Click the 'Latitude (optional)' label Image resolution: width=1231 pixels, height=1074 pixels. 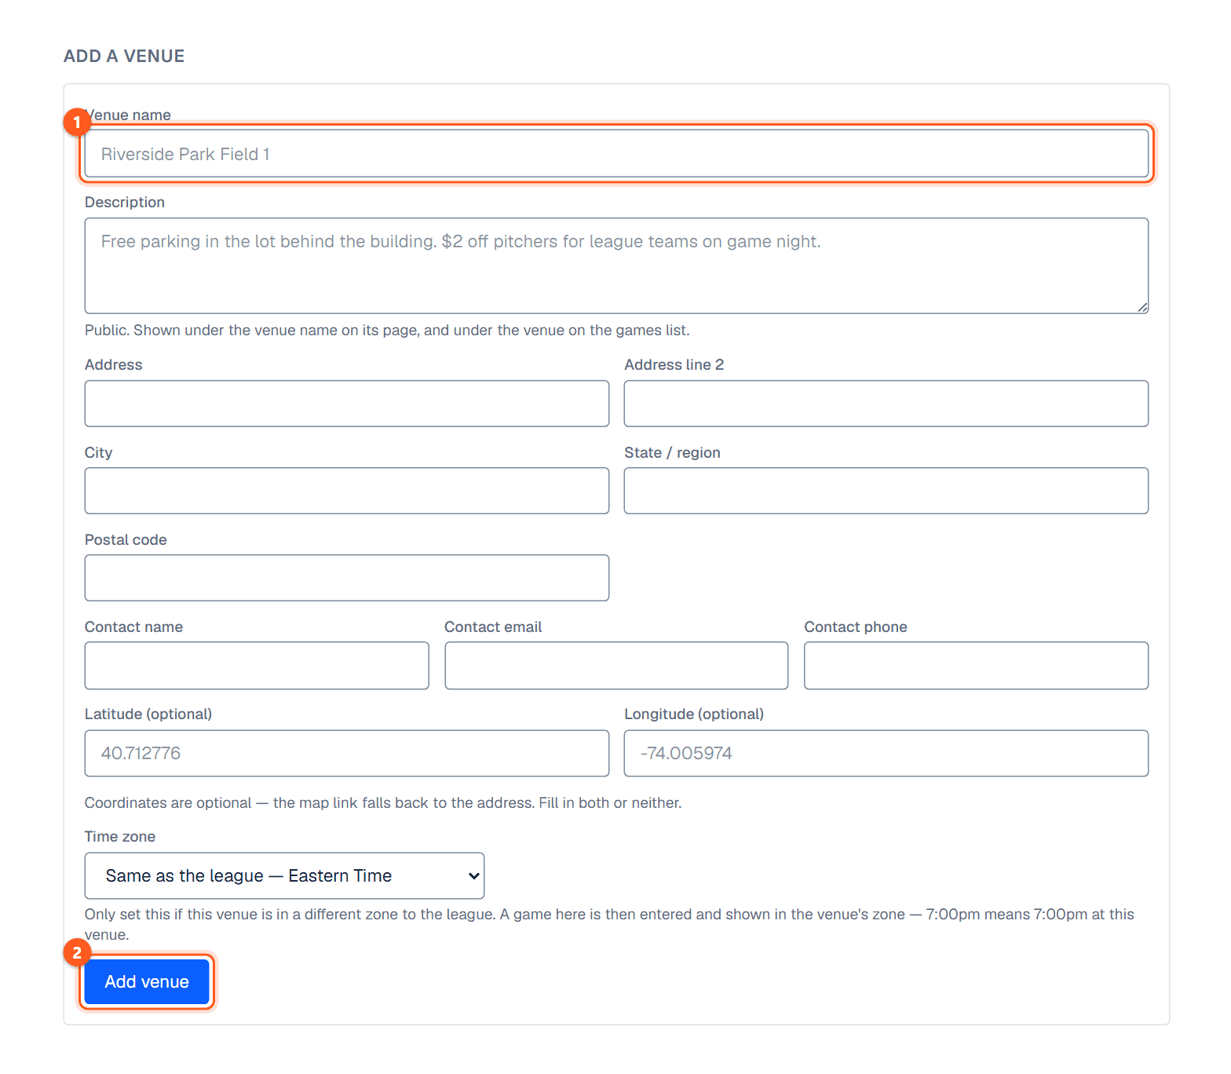tap(148, 714)
